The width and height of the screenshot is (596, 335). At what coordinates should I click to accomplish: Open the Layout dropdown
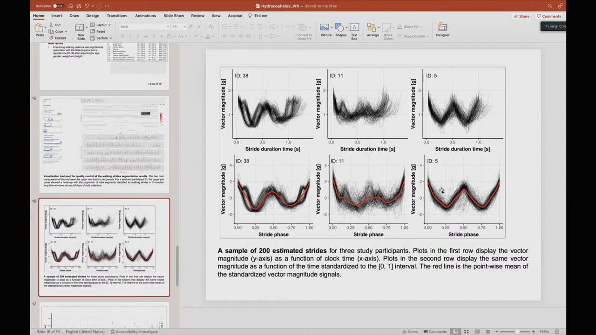click(100, 25)
